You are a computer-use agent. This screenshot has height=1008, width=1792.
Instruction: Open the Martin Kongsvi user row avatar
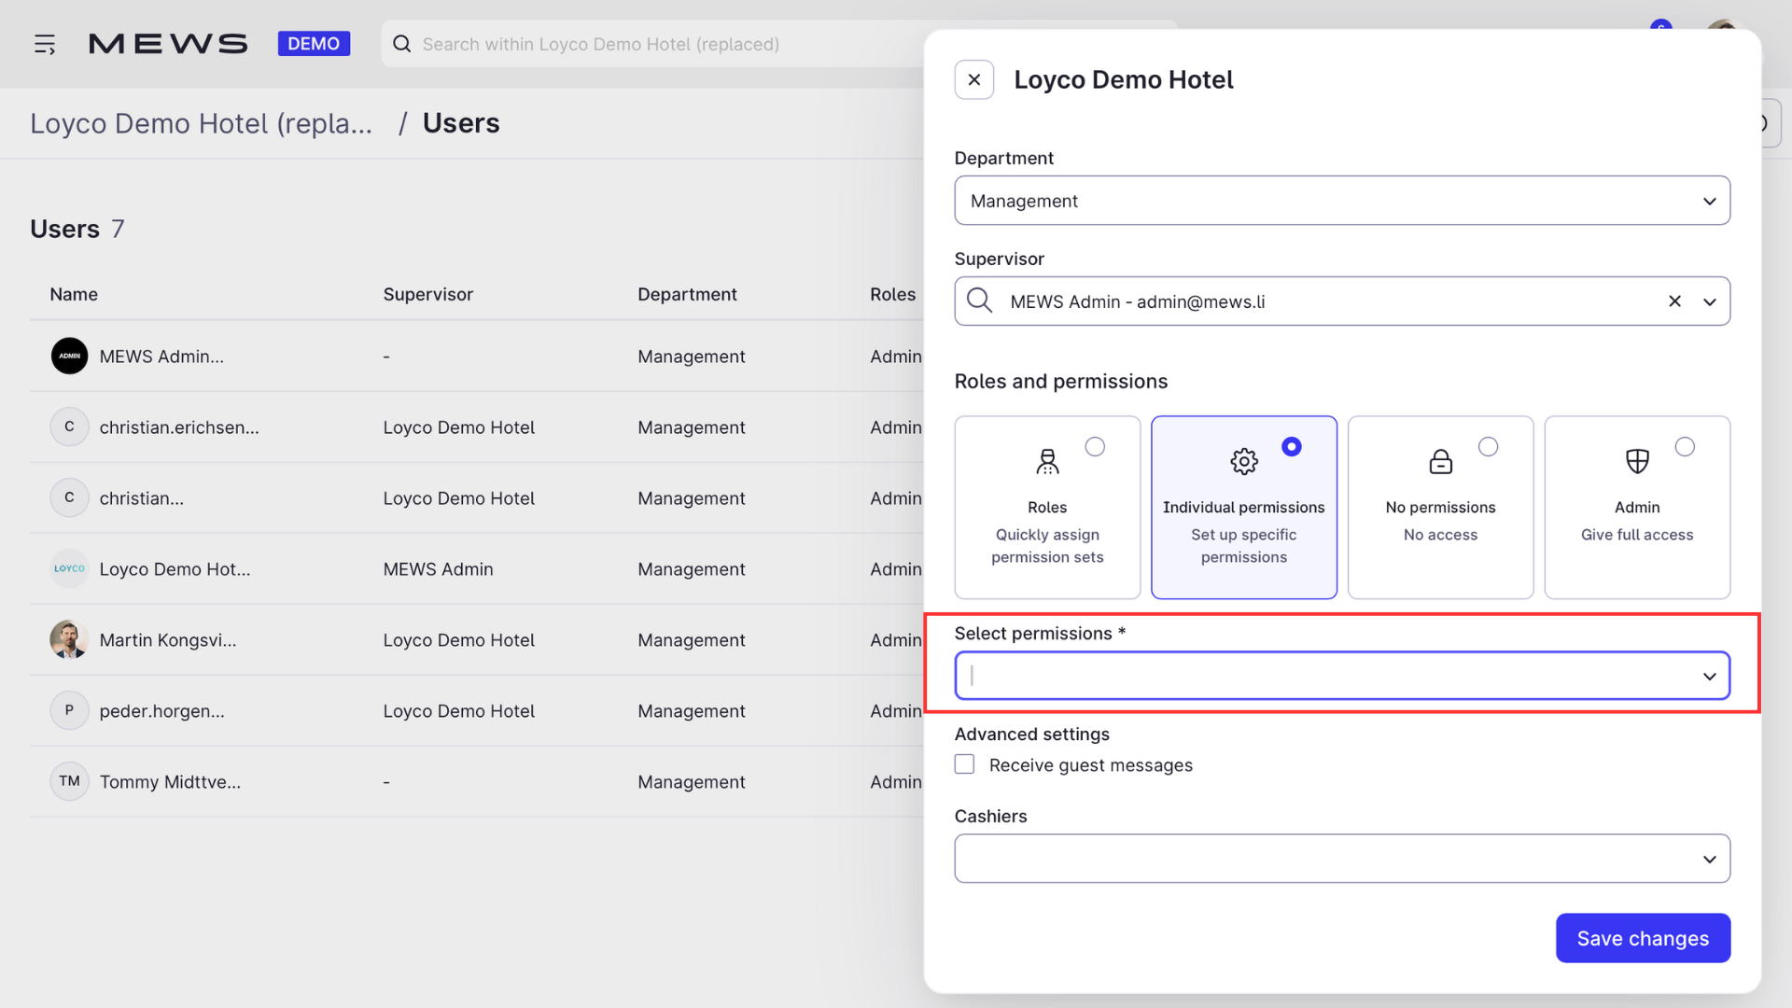[x=69, y=639]
